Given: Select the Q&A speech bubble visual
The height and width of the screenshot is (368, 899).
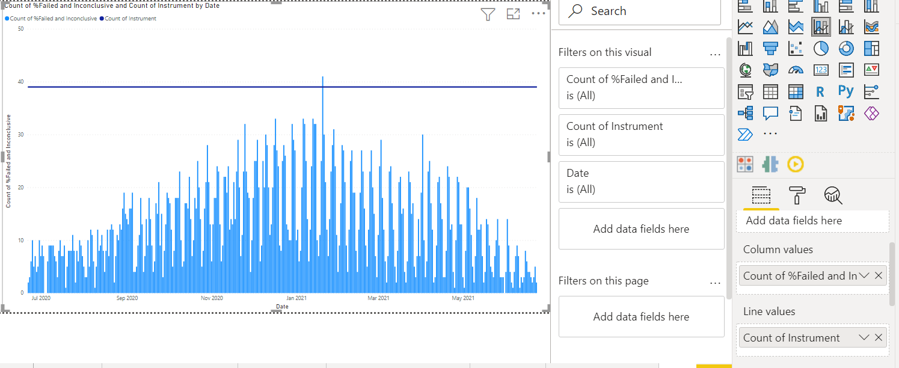Looking at the screenshot, I should (770, 113).
